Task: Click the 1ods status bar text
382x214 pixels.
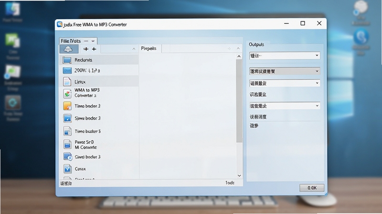Action: coord(230,183)
